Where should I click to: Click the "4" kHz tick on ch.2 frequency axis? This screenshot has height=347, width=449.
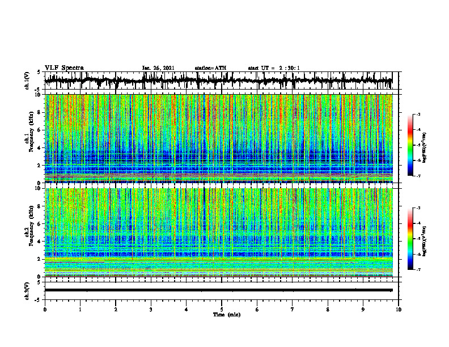click(40, 242)
